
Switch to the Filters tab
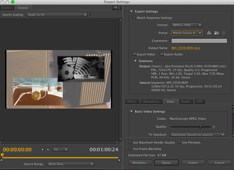[132, 101]
